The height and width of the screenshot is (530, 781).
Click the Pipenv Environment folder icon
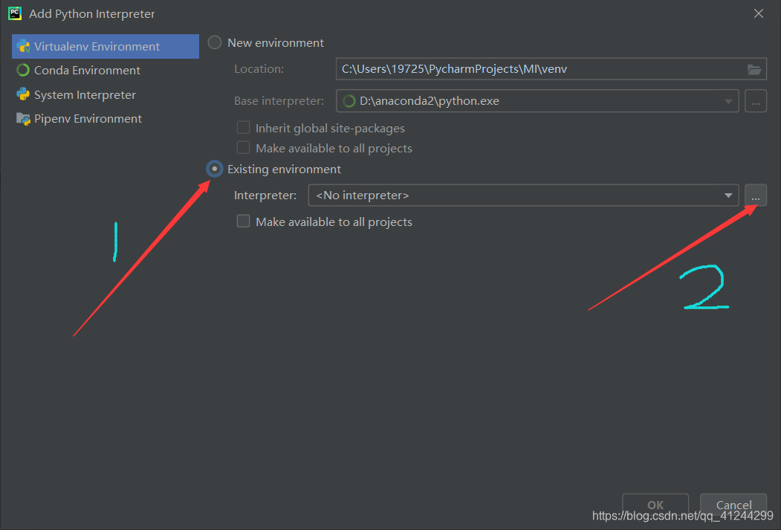coord(22,118)
